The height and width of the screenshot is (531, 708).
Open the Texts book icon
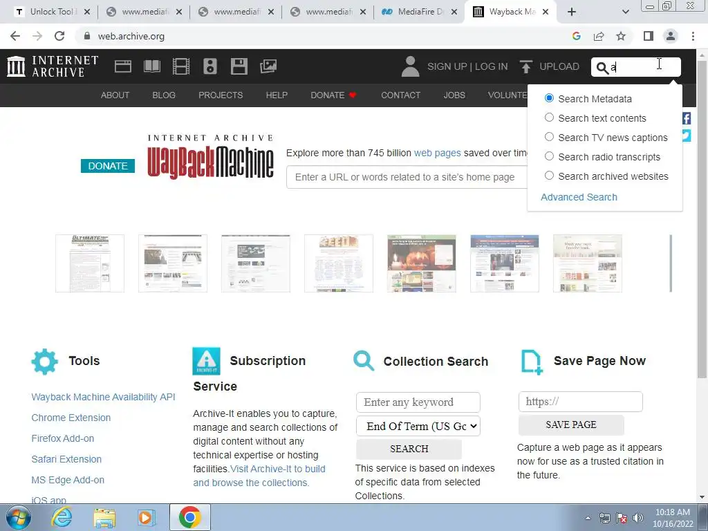tap(151, 66)
